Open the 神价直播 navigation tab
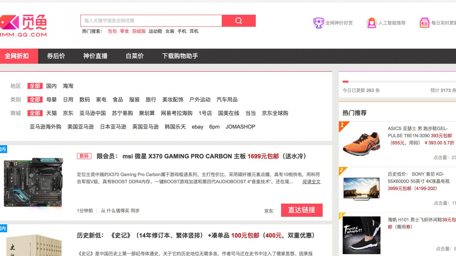 coord(95,56)
